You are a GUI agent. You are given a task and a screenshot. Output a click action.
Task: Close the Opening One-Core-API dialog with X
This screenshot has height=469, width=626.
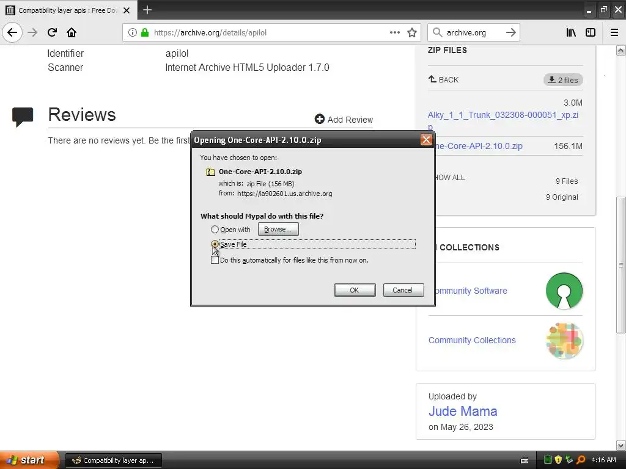click(426, 140)
